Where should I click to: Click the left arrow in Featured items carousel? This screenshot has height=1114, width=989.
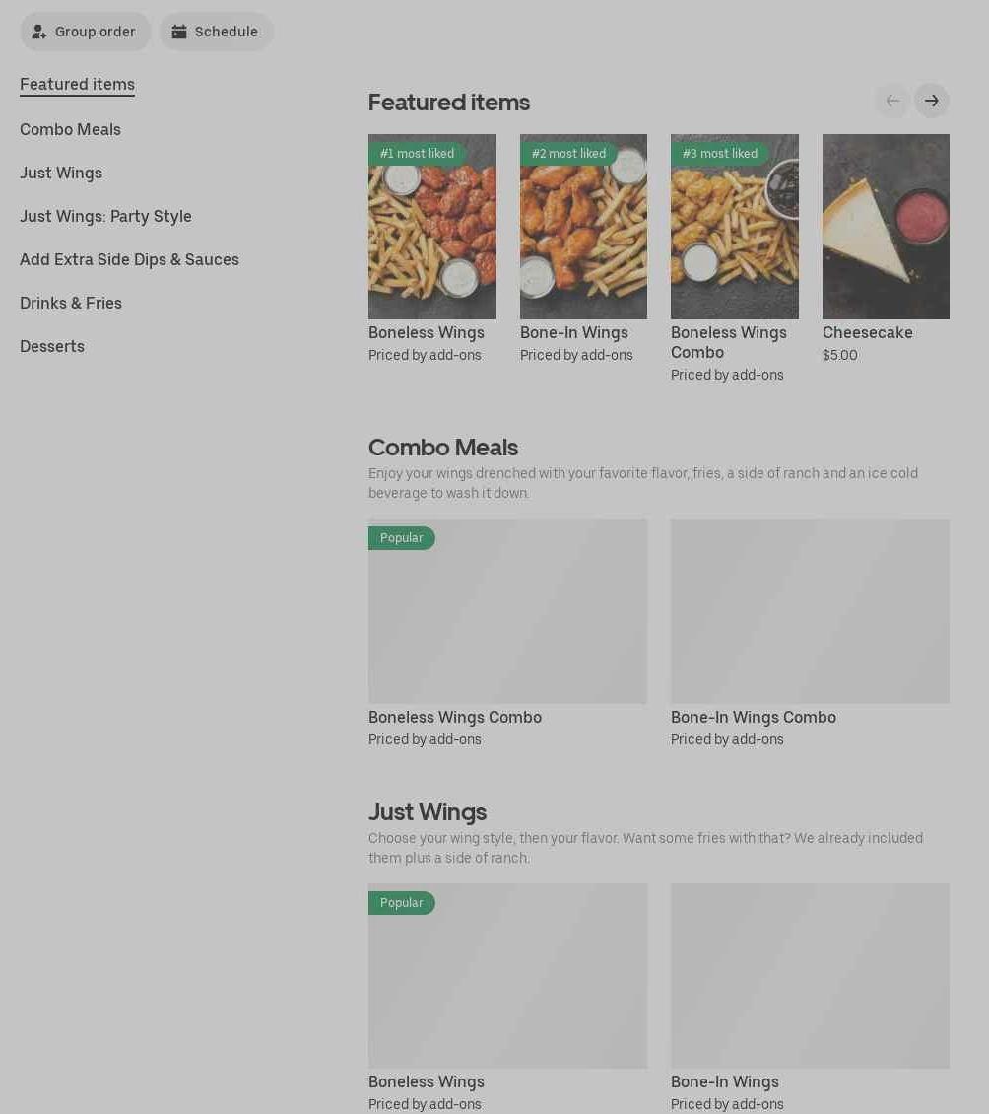(892, 101)
